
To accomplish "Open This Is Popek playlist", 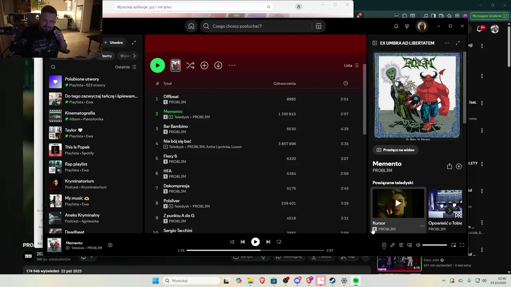I will tap(93, 150).
